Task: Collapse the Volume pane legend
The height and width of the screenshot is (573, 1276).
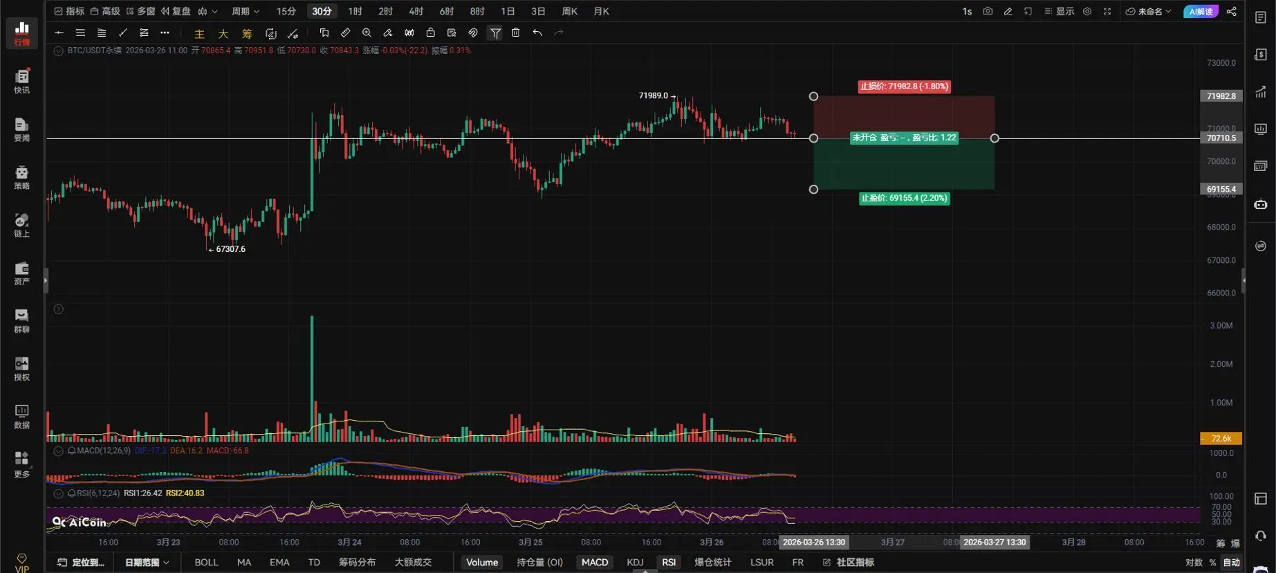Action: 59,309
